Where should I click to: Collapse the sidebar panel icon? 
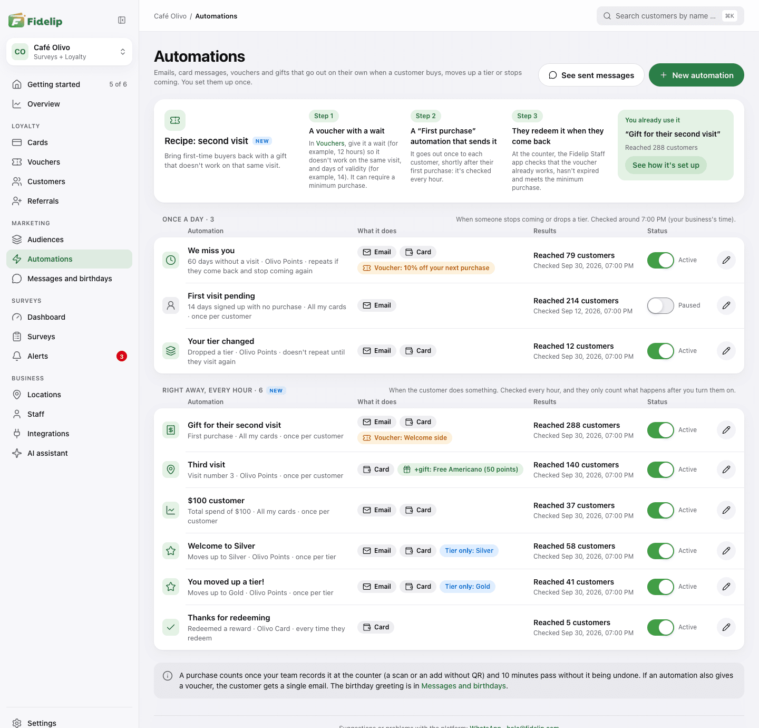click(122, 20)
